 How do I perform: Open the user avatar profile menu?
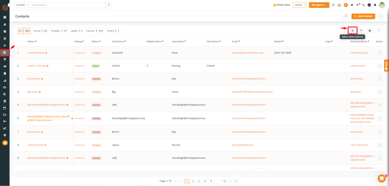tap(382, 5)
